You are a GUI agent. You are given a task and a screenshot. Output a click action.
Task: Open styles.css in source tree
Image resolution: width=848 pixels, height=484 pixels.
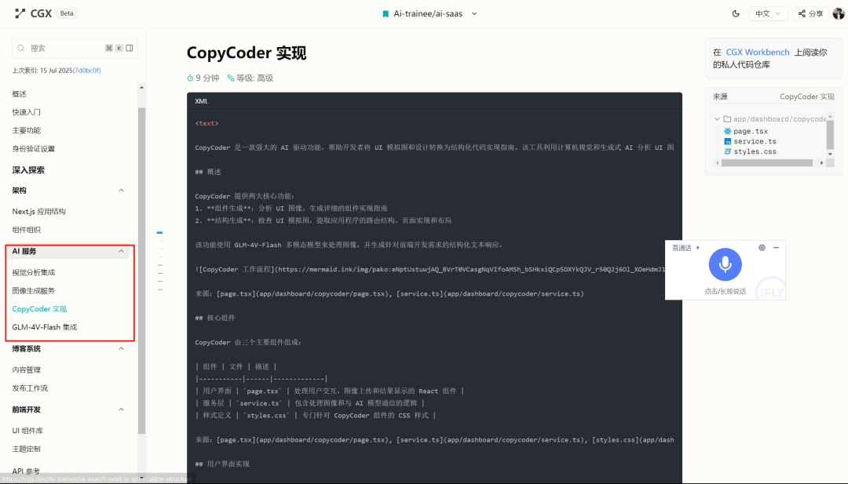755,152
